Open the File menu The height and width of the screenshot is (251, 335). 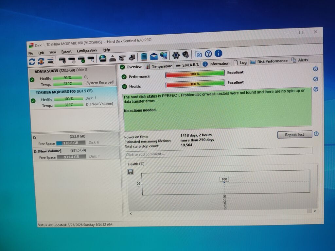[x=31, y=53]
